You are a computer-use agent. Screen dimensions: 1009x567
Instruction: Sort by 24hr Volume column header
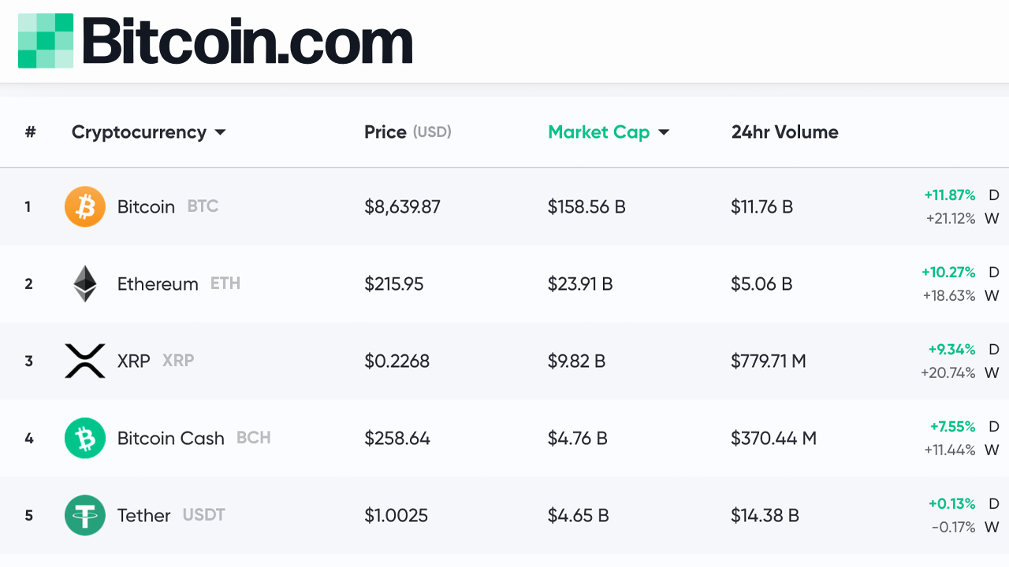pos(785,132)
